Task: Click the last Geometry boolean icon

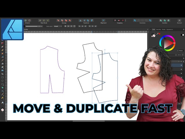Action: tap(150, 21)
